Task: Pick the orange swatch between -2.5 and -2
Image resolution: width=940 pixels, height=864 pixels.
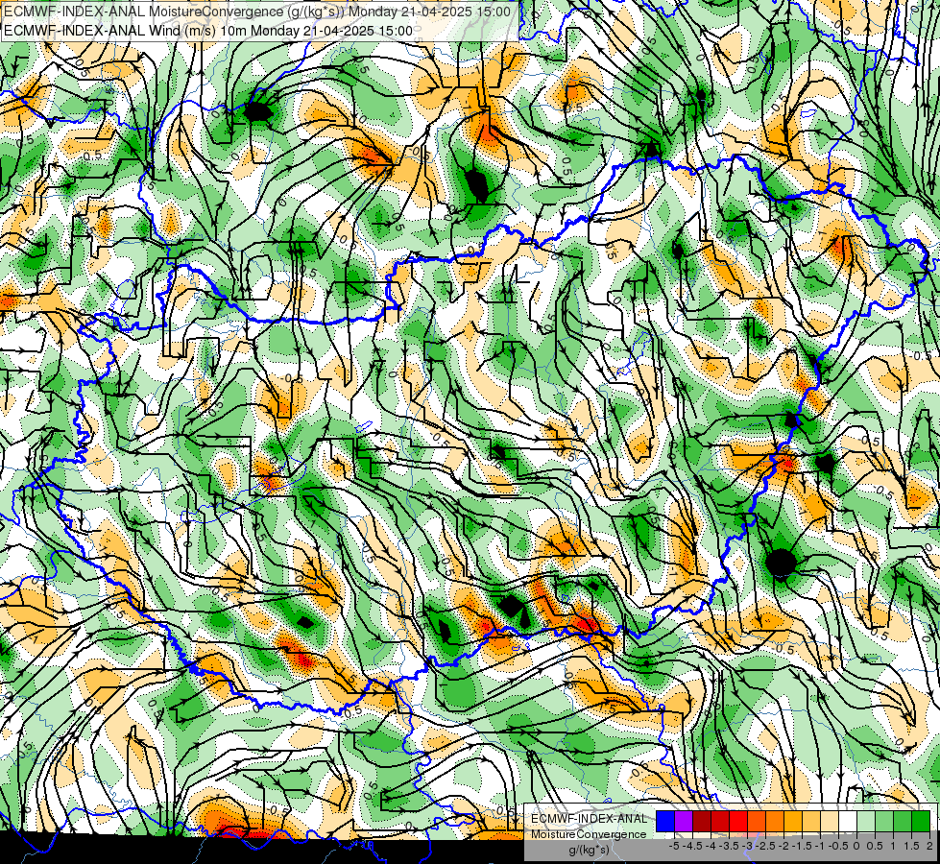Action: tap(775, 821)
